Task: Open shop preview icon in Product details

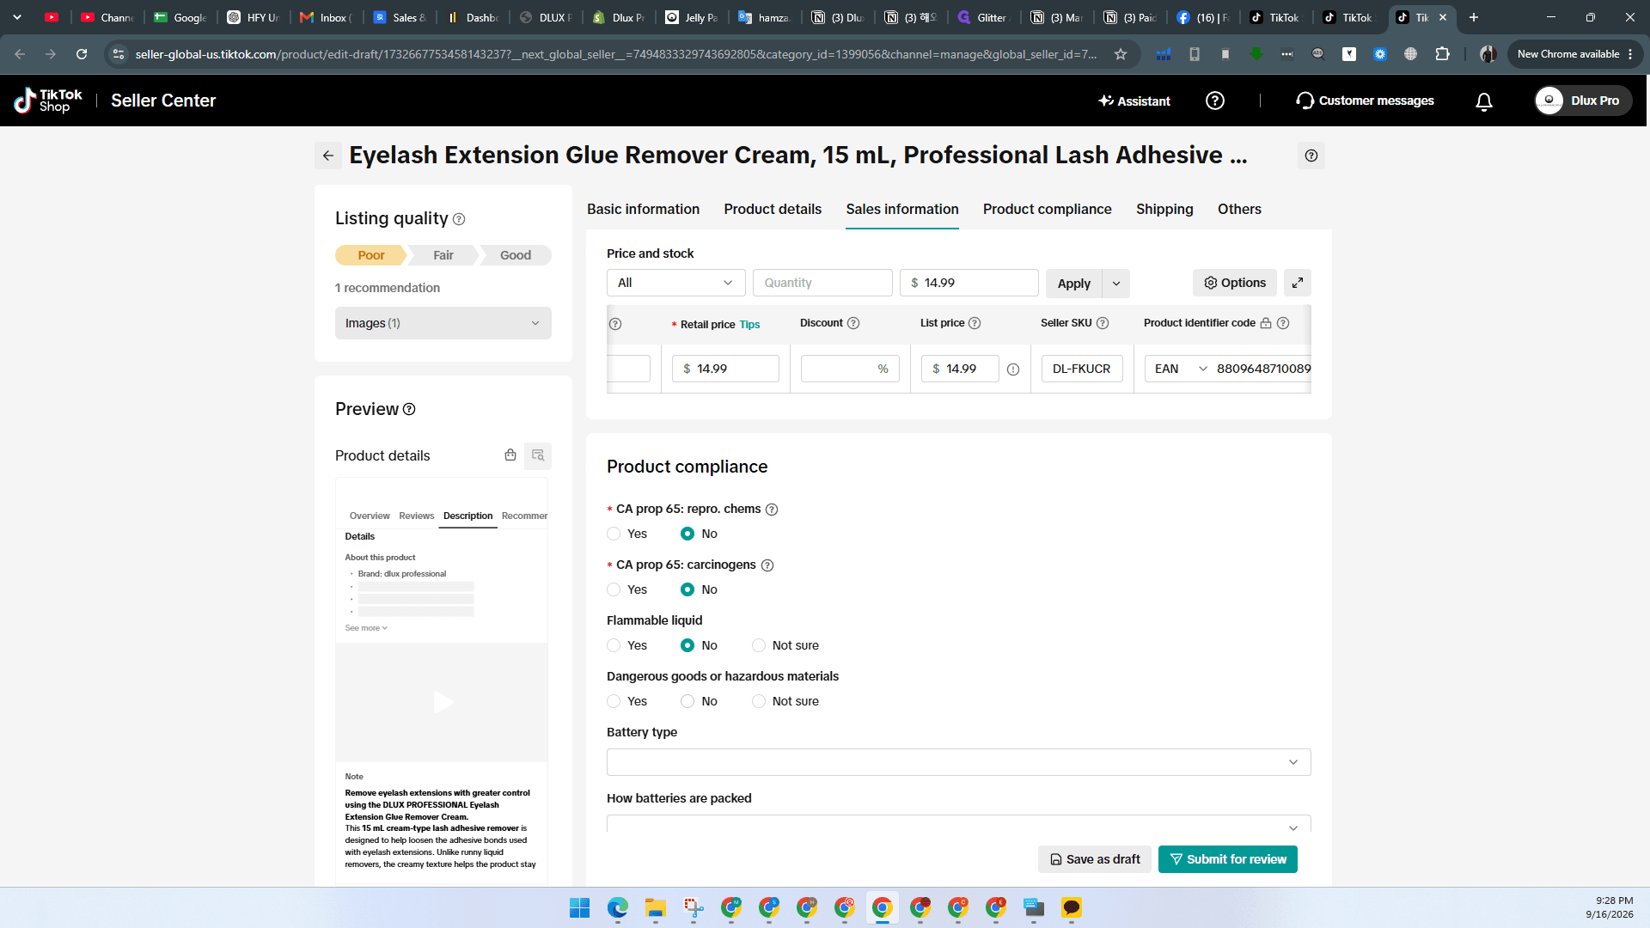Action: coord(510,455)
